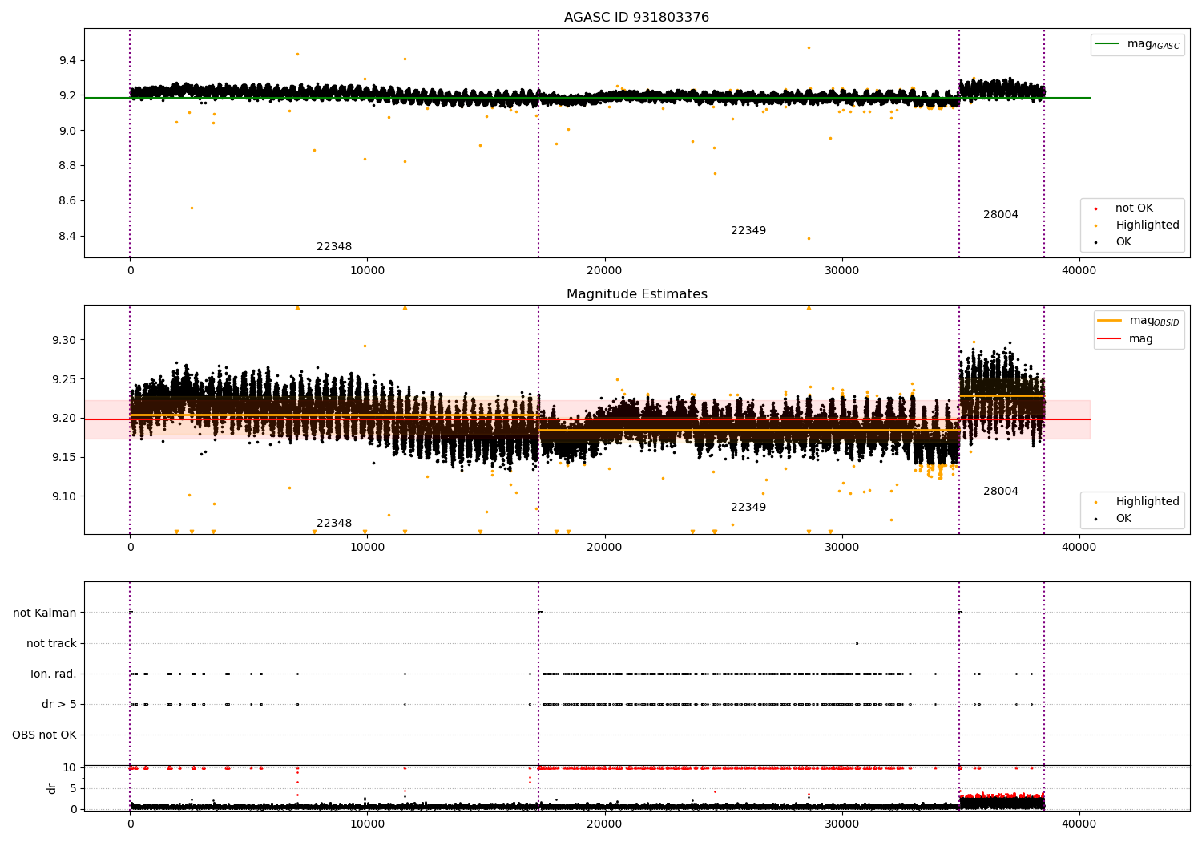
Task: Click the 40000 x-axis tick under bottom plot
Action: point(1079,824)
